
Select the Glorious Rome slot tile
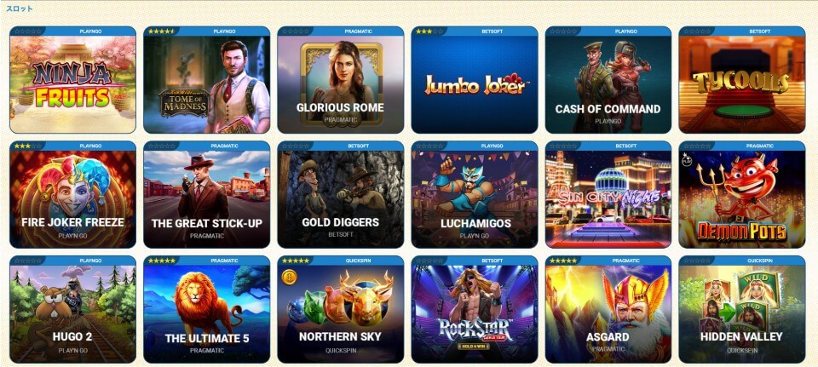[341, 80]
